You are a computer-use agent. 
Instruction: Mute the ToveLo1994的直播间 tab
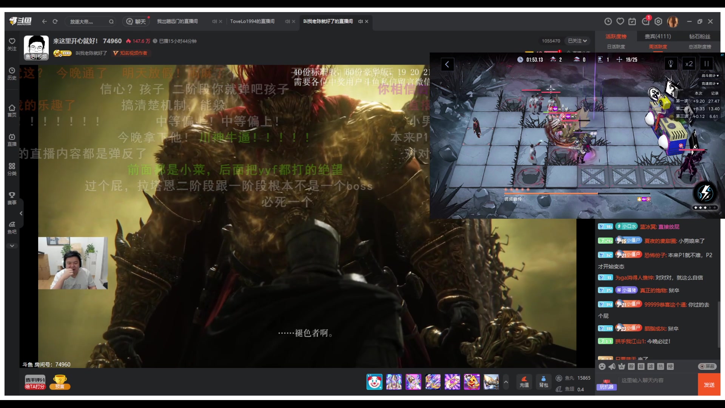click(x=287, y=22)
